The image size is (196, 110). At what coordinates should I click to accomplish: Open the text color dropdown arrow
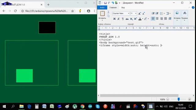143,19
